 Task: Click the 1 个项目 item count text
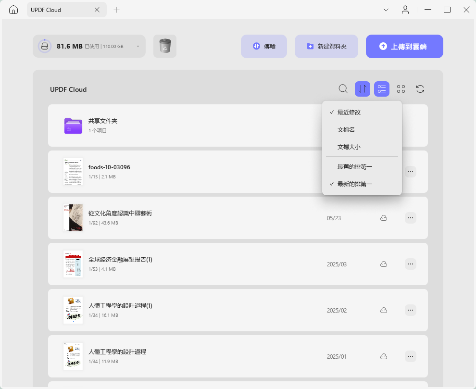point(98,131)
